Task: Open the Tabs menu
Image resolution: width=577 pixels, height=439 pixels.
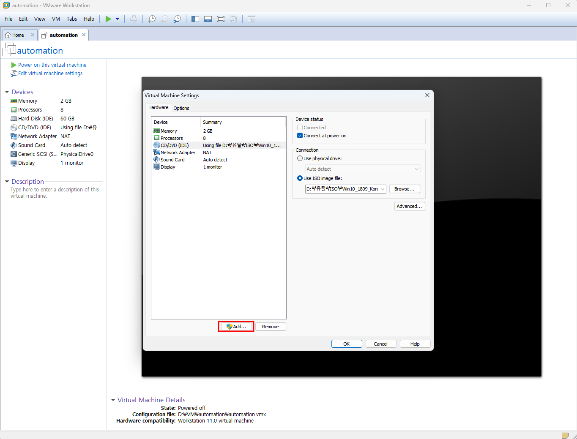Action: point(72,19)
